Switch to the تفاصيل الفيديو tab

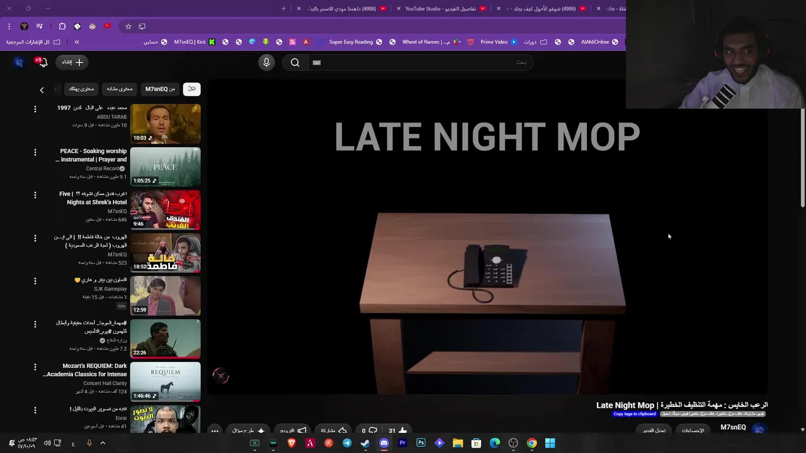point(440,9)
